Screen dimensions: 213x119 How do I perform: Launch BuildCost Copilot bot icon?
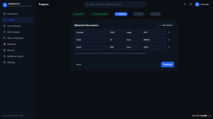click(x=4, y=56)
